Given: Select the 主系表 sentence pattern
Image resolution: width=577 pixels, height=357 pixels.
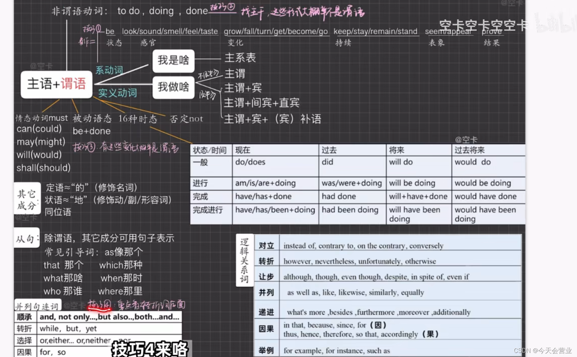Looking at the screenshot, I should [240, 58].
